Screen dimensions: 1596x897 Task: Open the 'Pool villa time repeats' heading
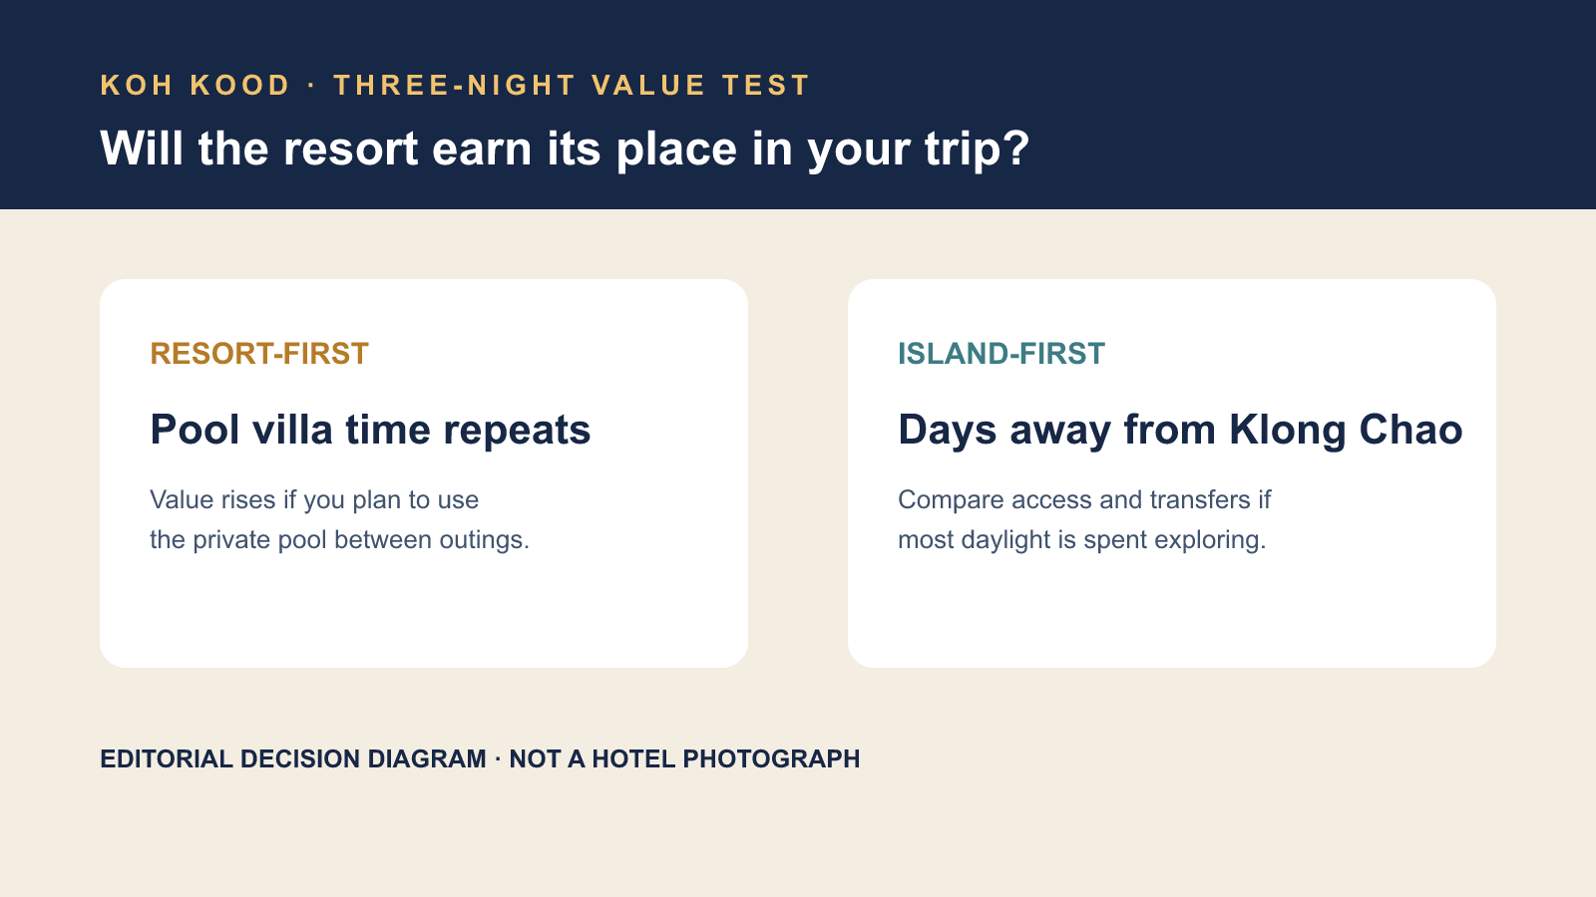[x=370, y=430]
